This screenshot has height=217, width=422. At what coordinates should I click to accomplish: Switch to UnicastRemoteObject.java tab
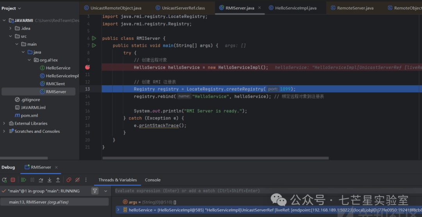(x=113, y=8)
